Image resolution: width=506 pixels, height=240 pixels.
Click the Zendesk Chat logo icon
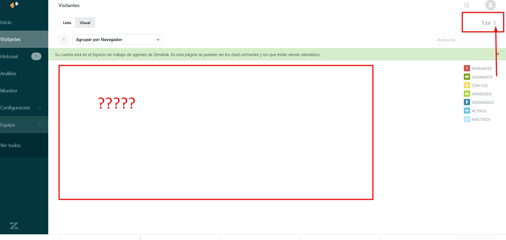(14, 5)
